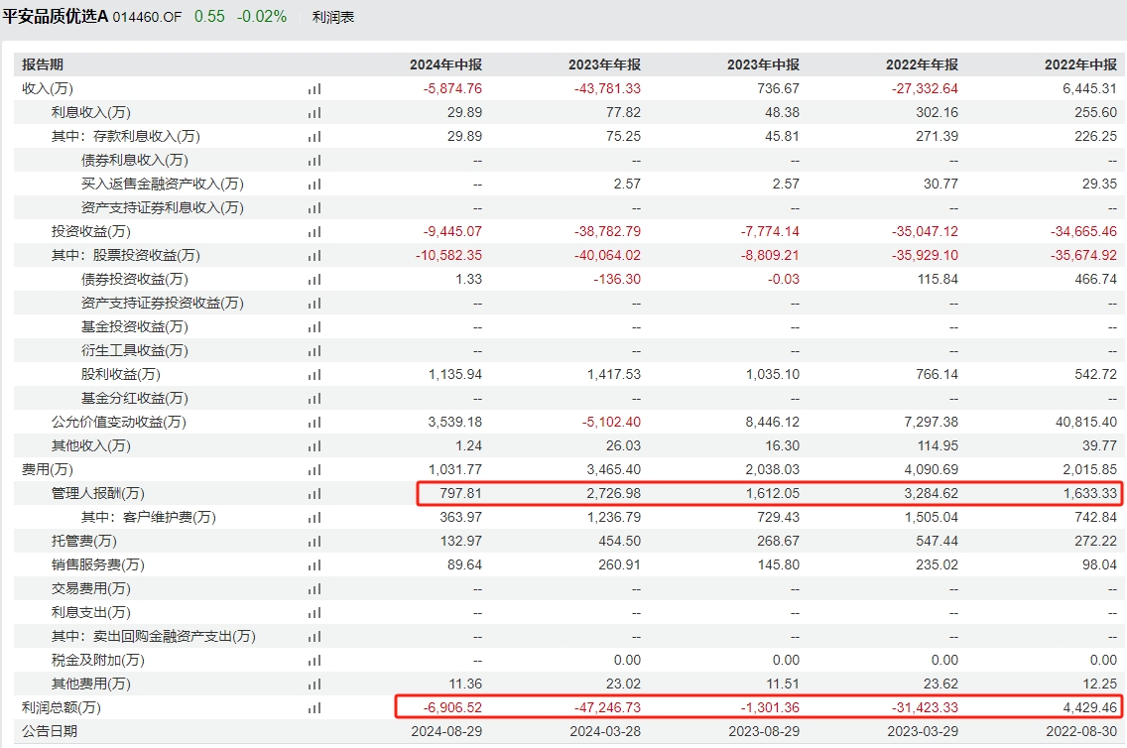Open chart icon for 其中：客户维护费(万) row

[314, 517]
